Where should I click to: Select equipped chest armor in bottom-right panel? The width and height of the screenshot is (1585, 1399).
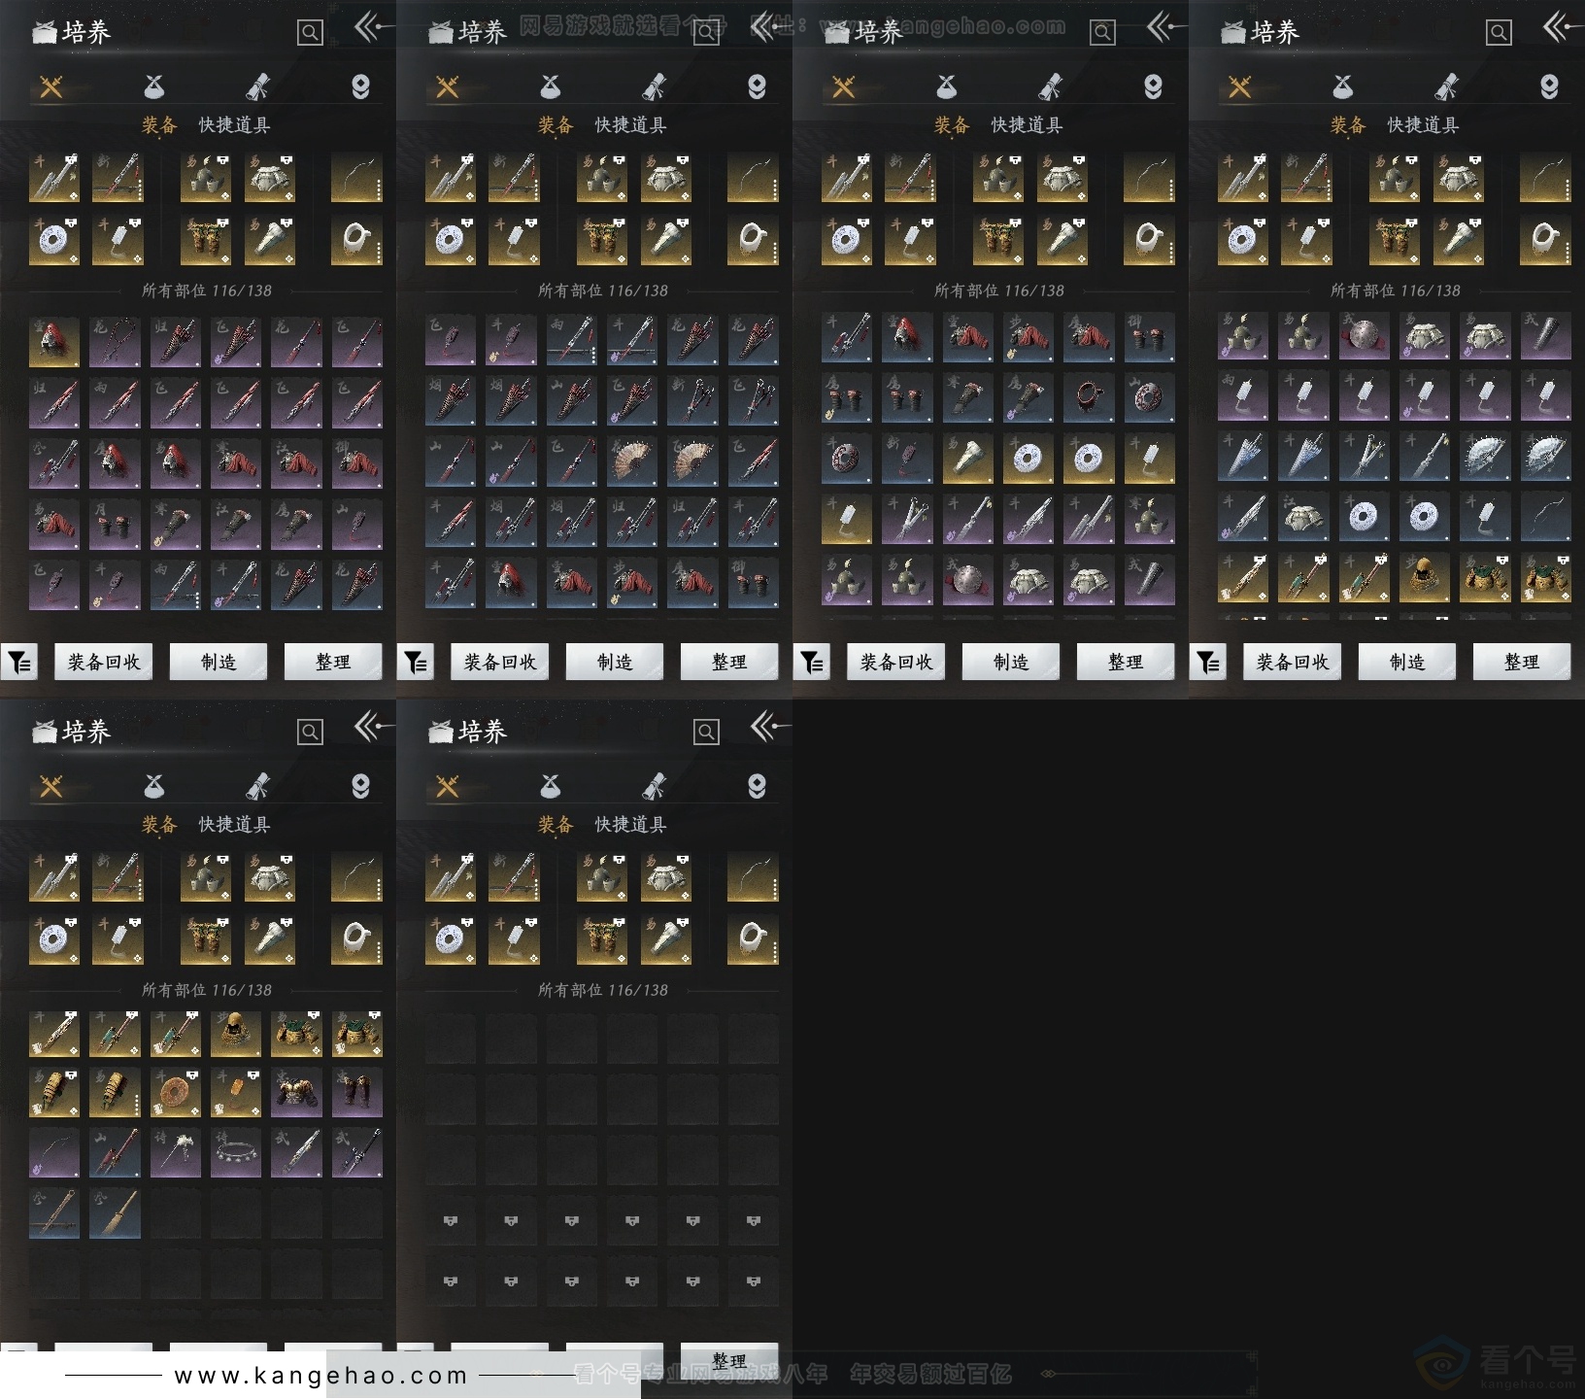tap(666, 876)
